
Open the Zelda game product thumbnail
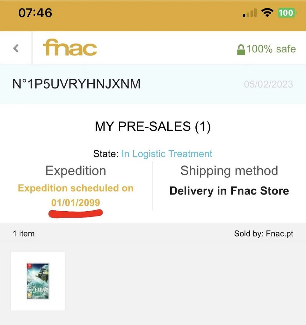[38, 281]
